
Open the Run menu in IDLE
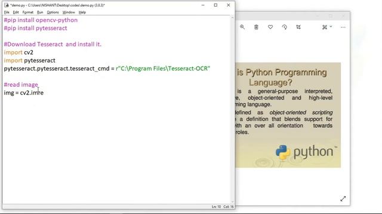pyautogui.click(x=40, y=12)
